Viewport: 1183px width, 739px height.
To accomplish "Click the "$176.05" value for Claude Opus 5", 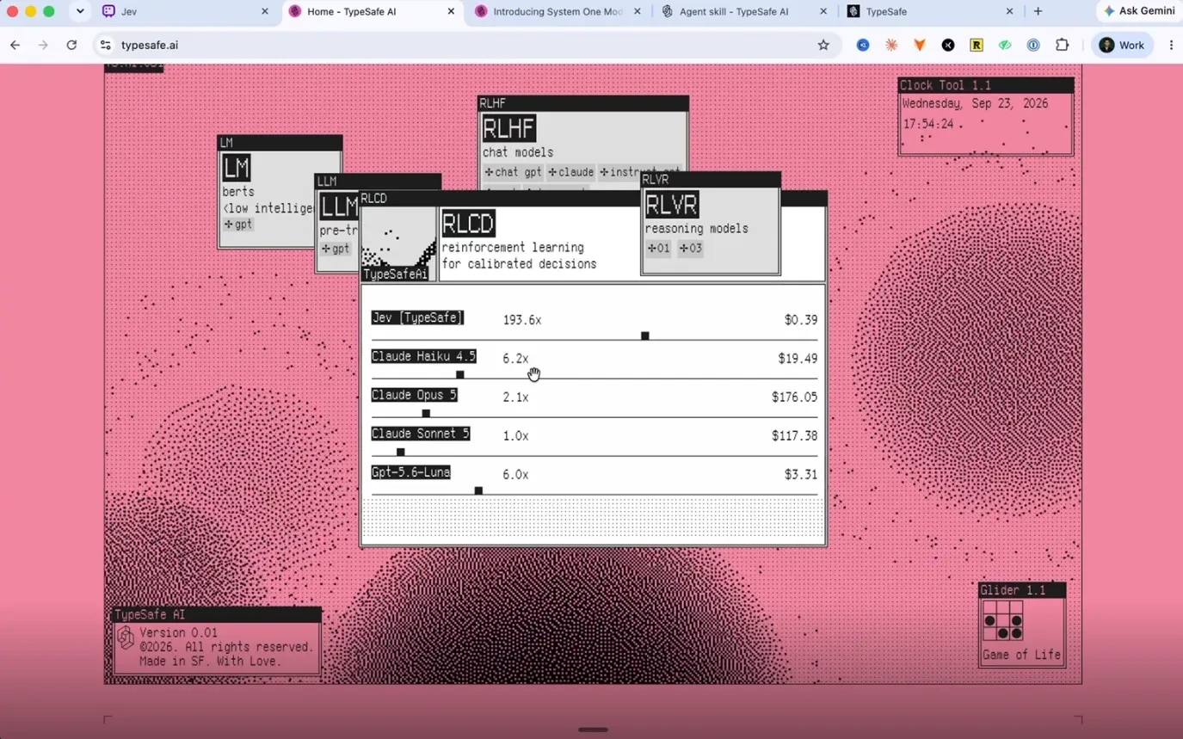I will tap(795, 397).
